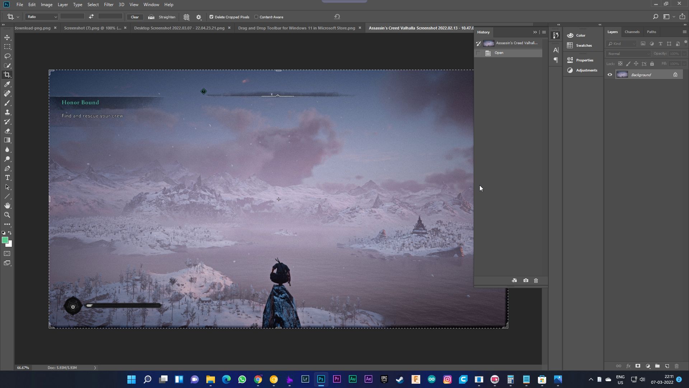
Task: Switch to the Channels tab
Action: pos(632,32)
